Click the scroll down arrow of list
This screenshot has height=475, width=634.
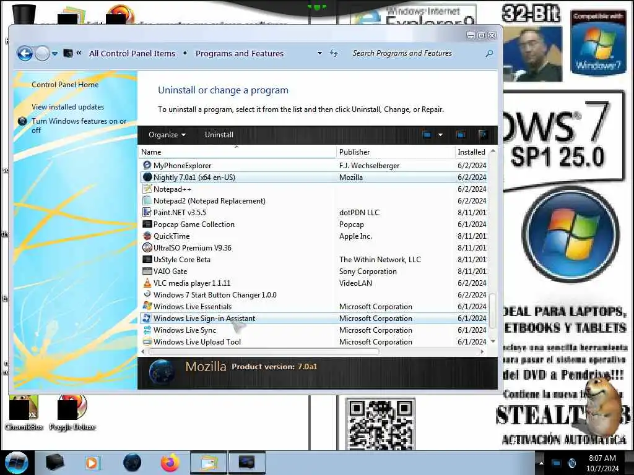pyautogui.click(x=492, y=341)
